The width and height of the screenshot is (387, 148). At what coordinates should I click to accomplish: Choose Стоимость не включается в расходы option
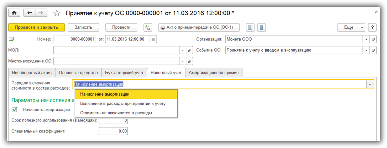coord(116,113)
